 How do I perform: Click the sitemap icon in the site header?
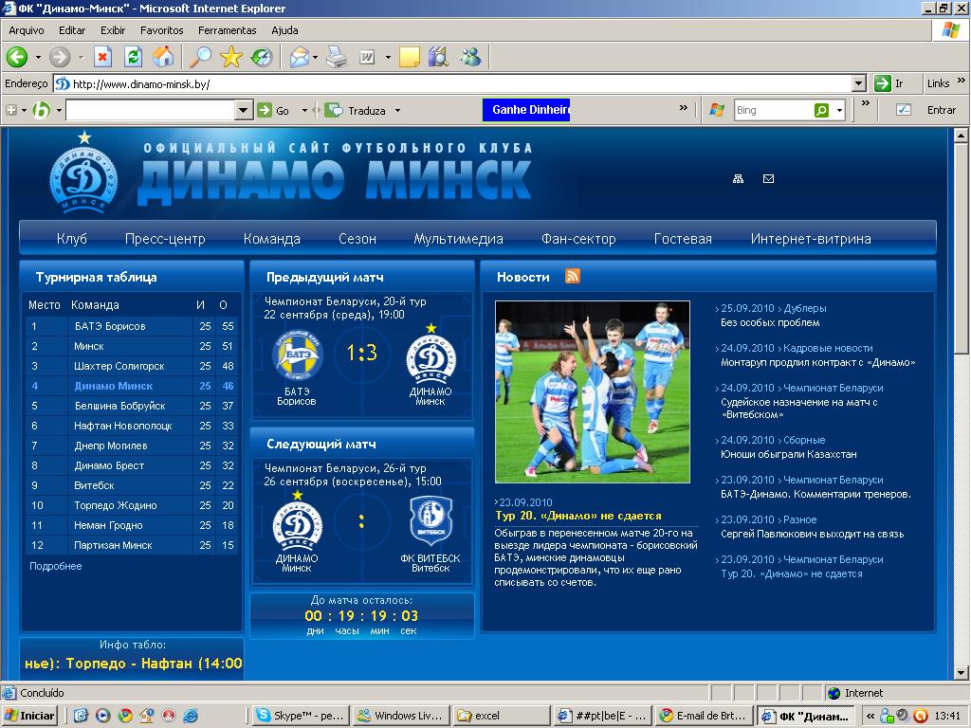click(739, 178)
